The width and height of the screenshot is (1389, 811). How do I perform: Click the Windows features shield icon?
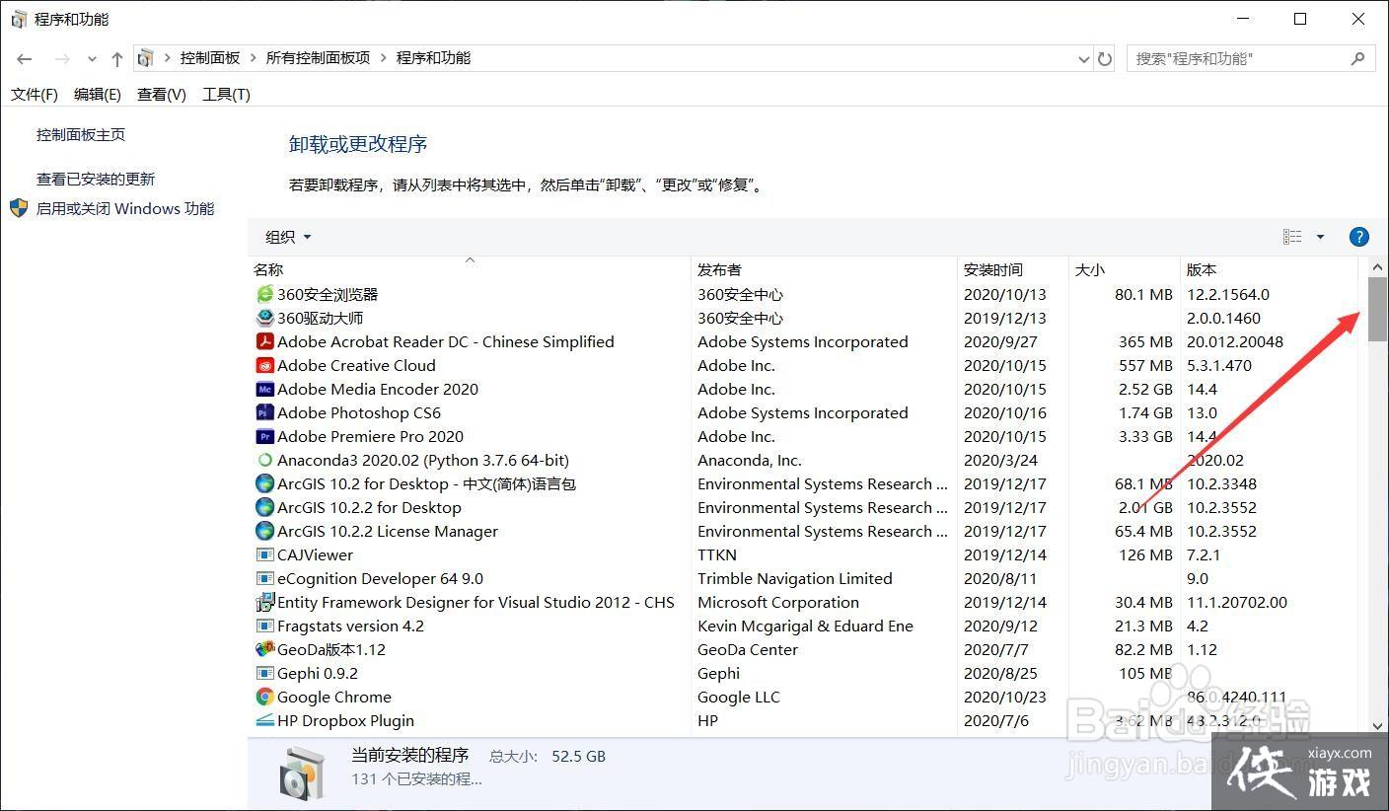[19, 208]
